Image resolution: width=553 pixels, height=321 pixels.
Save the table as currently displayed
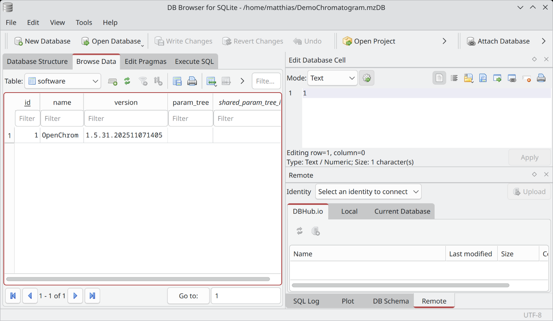[177, 81]
